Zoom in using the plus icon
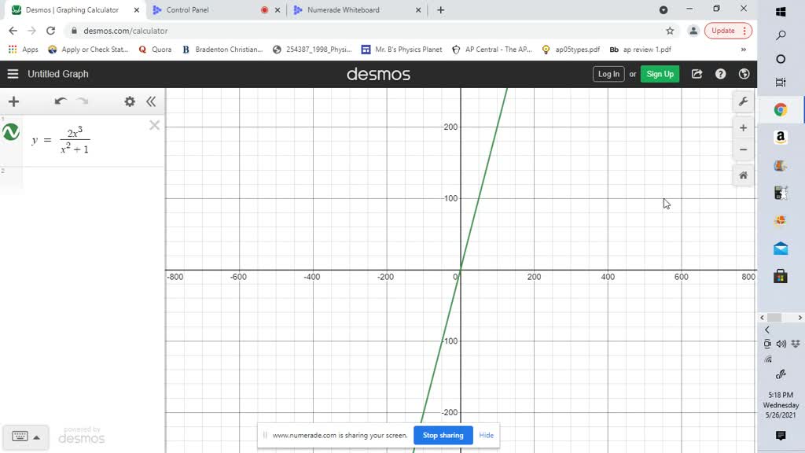The width and height of the screenshot is (805, 453). [x=743, y=127]
